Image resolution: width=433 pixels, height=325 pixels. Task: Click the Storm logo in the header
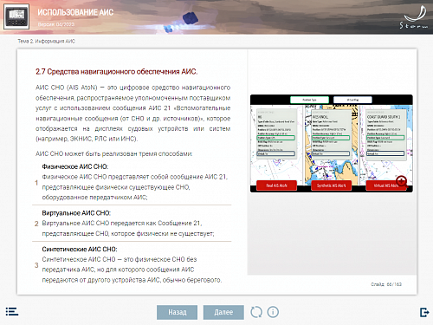click(x=415, y=18)
